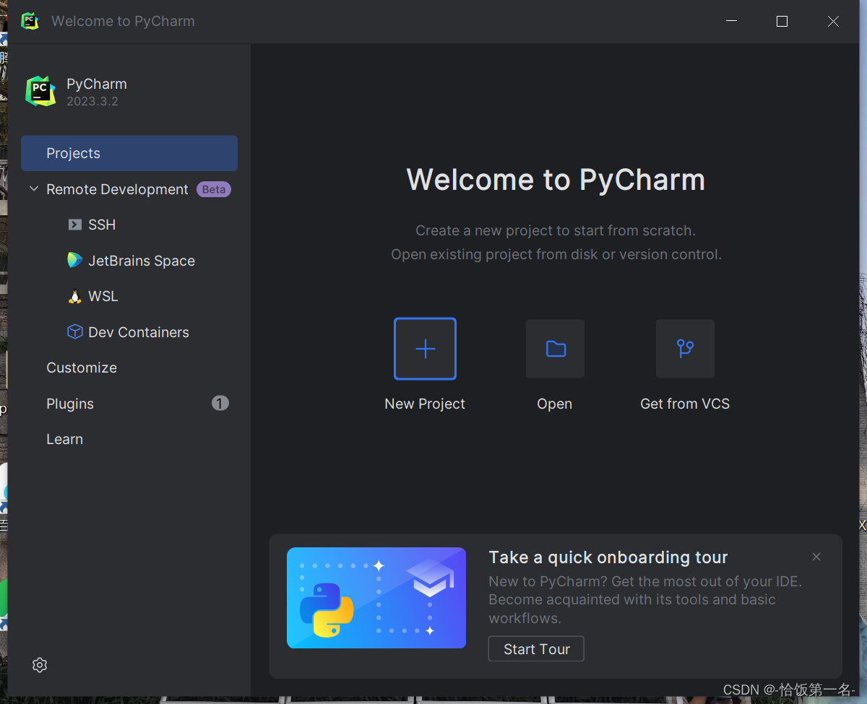Image resolution: width=867 pixels, height=704 pixels.
Task: Click the Start Tour button
Action: [x=536, y=649]
